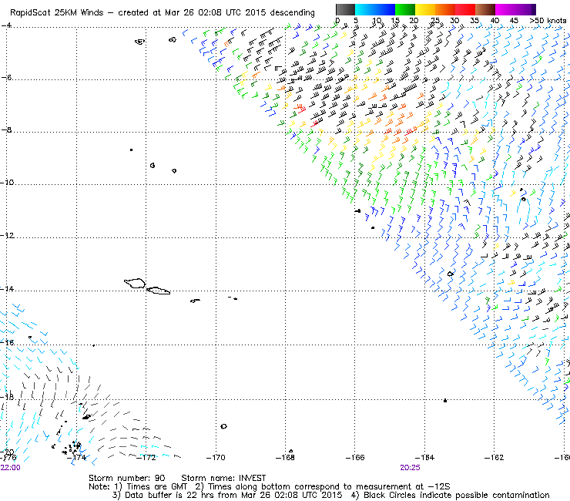
Task: Click the "-14" latitude axis label
Action: tap(7, 288)
